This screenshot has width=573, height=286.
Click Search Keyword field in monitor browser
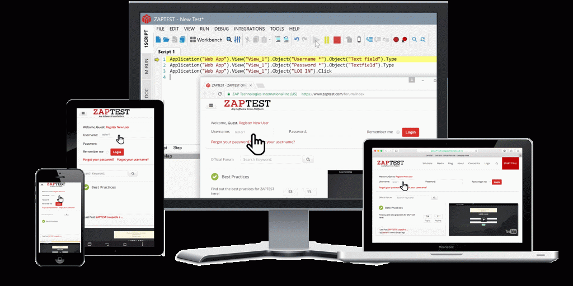pos(271,159)
